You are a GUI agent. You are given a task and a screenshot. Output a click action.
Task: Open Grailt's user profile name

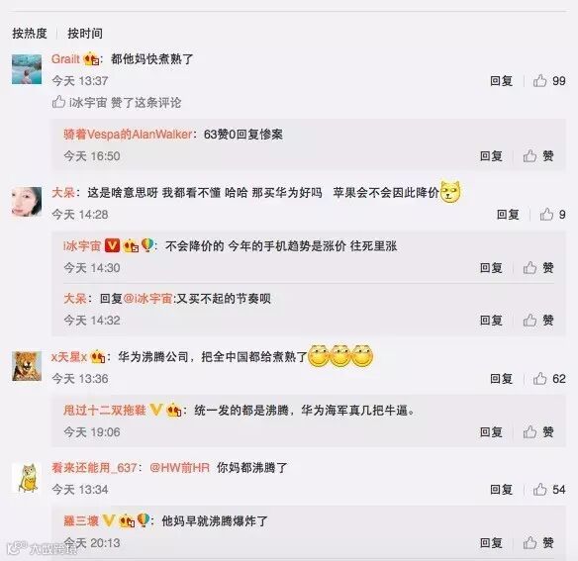[65, 59]
